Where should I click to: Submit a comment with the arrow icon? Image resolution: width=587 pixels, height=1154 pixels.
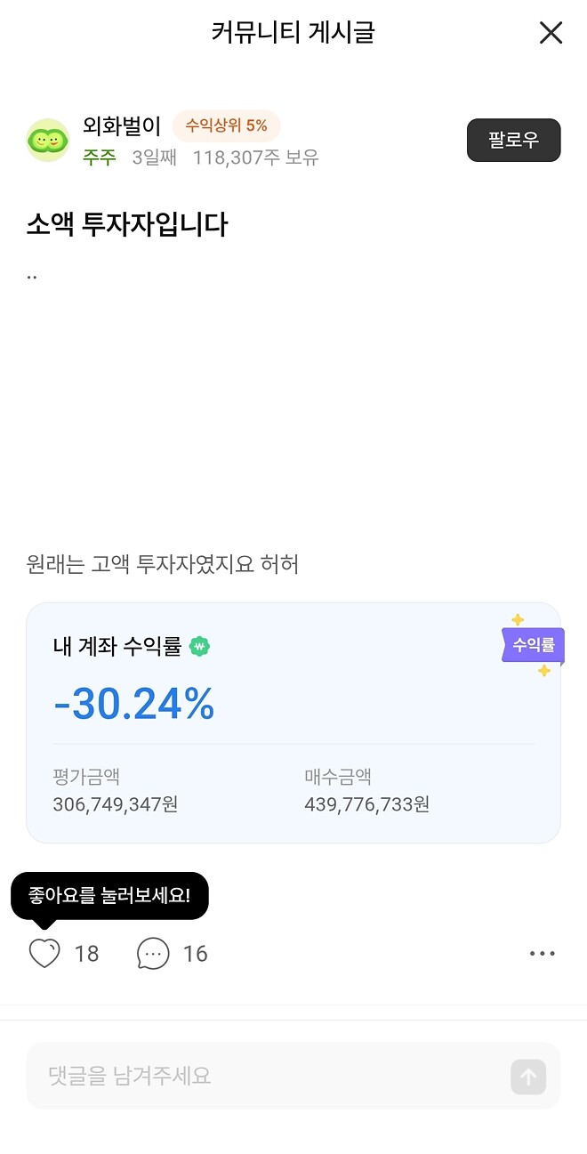pos(527,1077)
